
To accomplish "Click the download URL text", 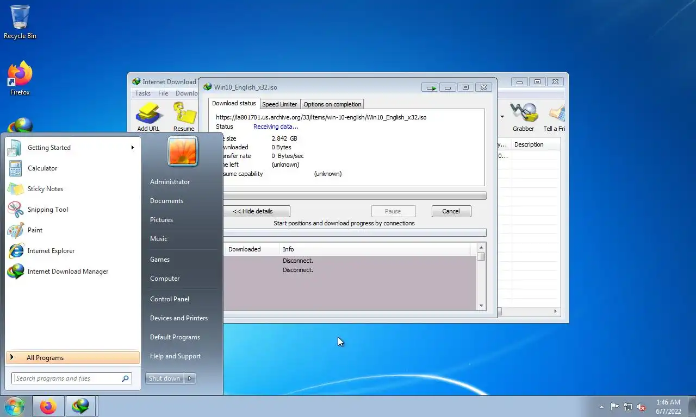I will pos(321,117).
